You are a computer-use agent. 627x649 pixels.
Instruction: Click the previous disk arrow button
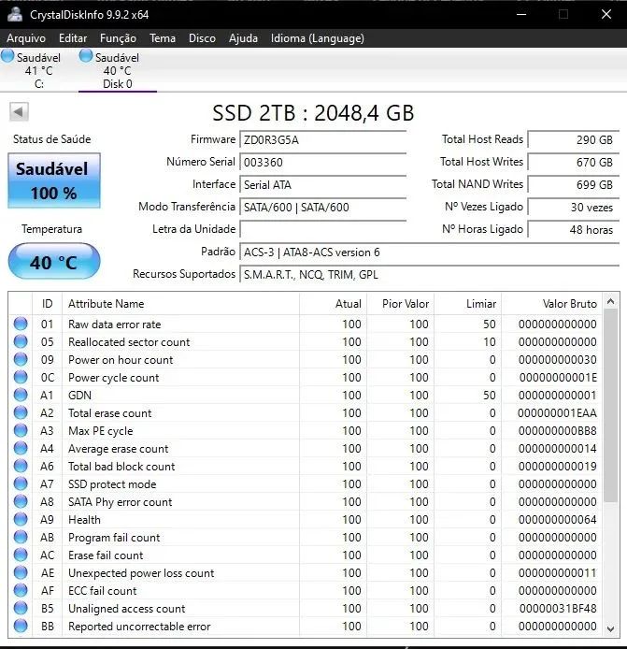click(x=19, y=112)
